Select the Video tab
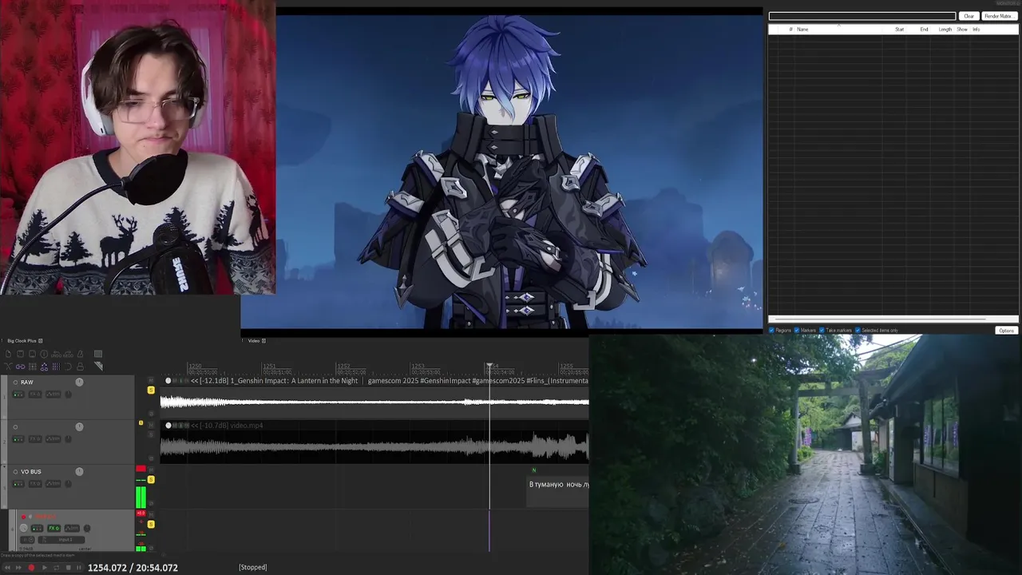This screenshot has width=1022, height=575. click(254, 341)
